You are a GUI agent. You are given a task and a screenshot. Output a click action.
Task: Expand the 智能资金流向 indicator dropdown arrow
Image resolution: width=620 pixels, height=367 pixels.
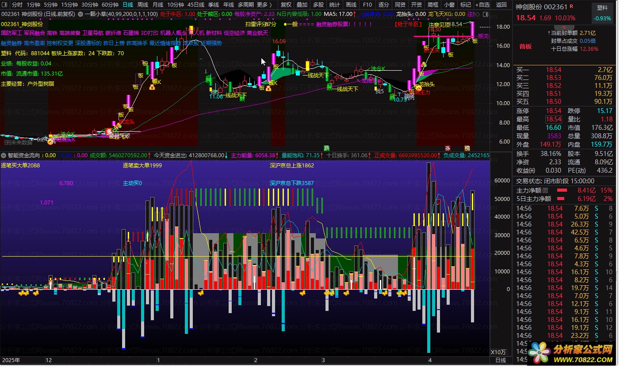4,155
